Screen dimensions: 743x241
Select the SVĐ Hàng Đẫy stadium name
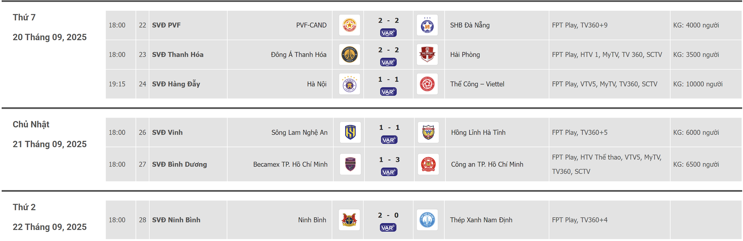[176, 84]
